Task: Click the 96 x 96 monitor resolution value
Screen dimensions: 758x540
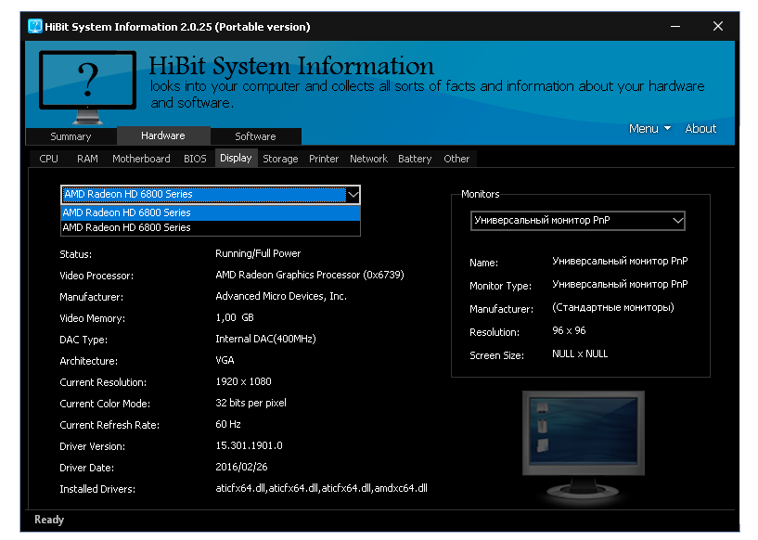Action: (569, 330)
